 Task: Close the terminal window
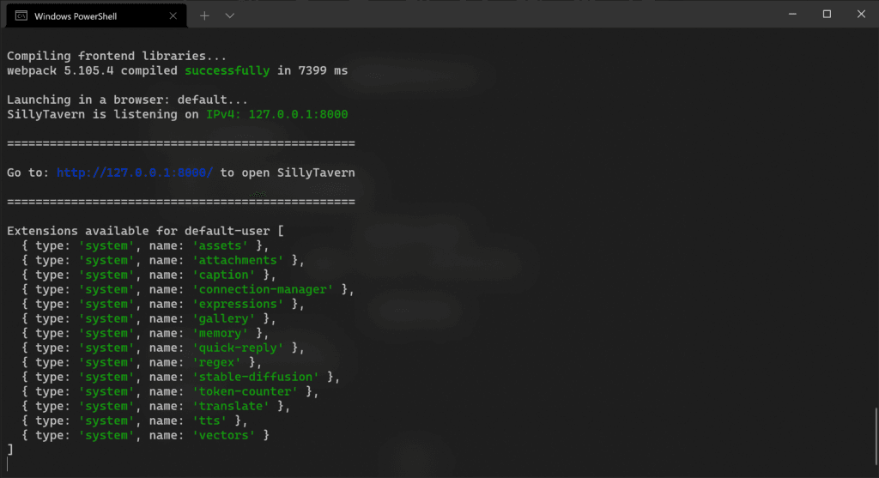pos(861,14)
